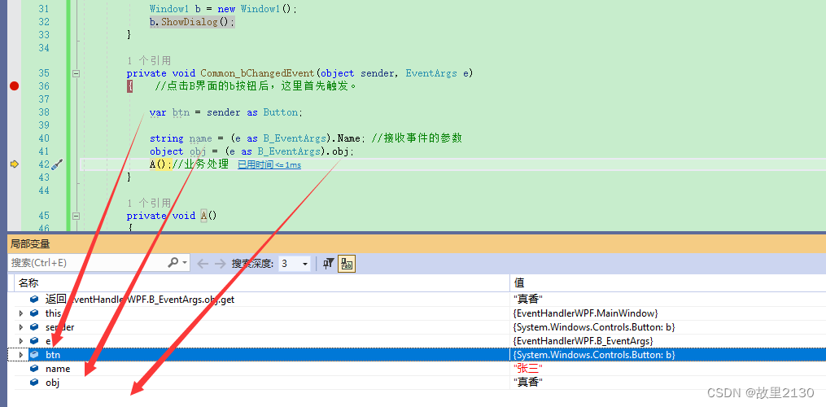Image resolution: width=826 pixels, height=407 pixels.
Task: Click the blue cube icon next to 'this'
Action: (x=34, y=313)
